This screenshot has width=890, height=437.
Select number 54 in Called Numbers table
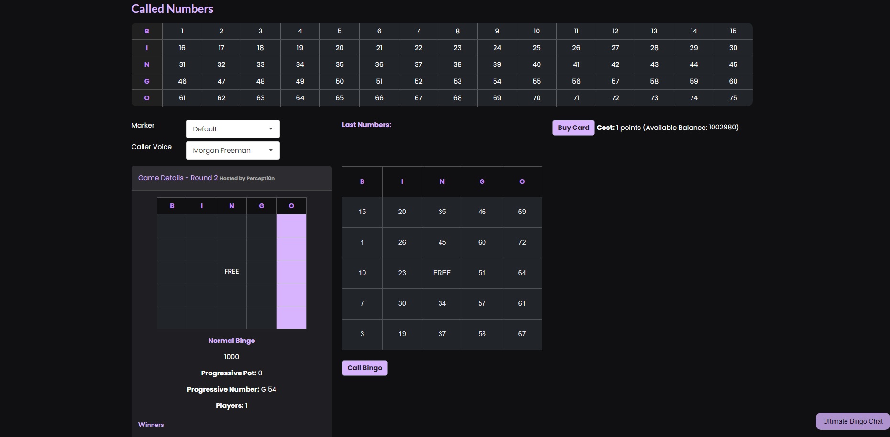point(497,81)
